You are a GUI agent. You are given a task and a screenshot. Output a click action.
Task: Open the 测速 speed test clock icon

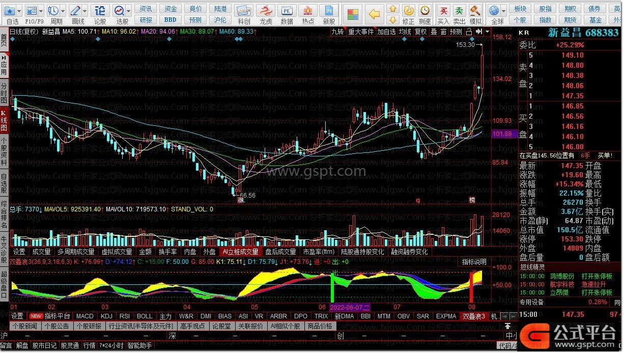pos(424,10)
